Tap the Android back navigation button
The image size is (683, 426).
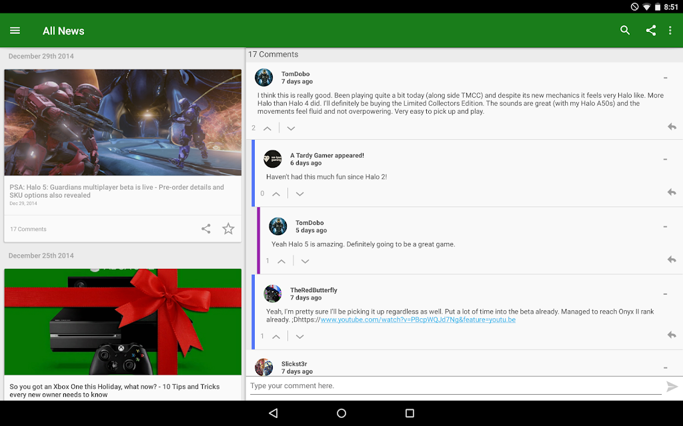point(273,413)
